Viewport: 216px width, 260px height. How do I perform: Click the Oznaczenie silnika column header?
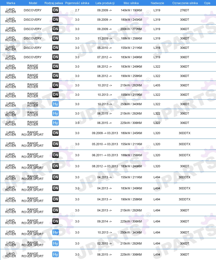[x=185, y=3]
